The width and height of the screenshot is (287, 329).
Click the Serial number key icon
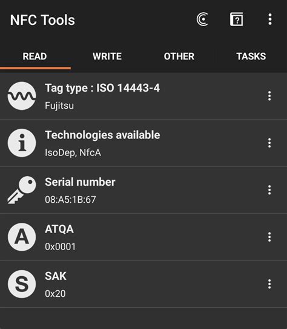[22, 190]
